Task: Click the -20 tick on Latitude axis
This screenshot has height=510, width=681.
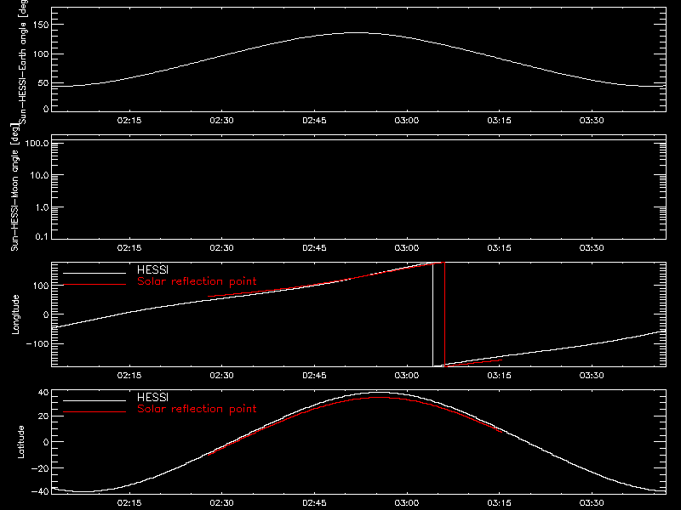Action: [x=40, y=468]
